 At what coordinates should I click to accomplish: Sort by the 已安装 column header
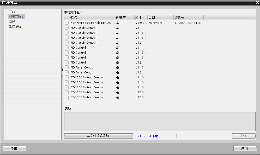[x=125, y=18]
